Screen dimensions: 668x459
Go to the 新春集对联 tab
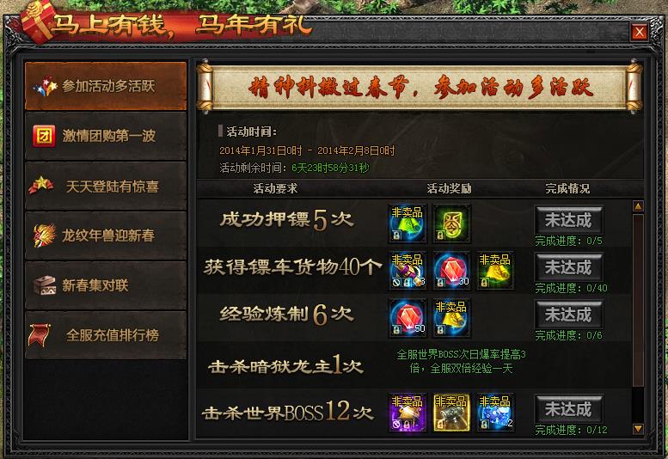pos(106,285)
